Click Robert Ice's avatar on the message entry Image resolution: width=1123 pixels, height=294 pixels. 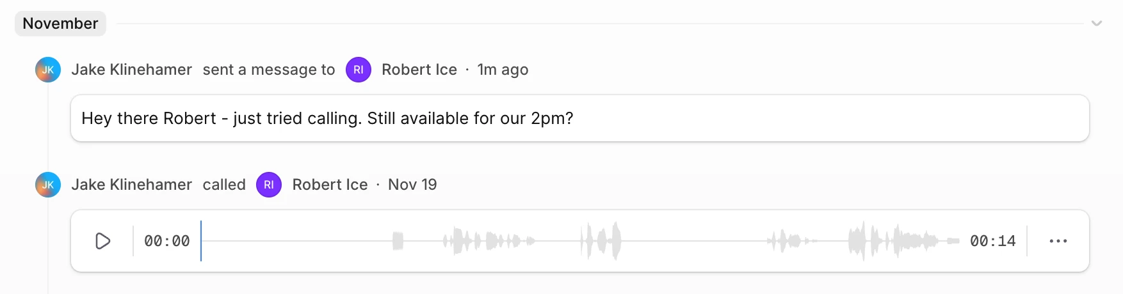click(x=359, y=70)
